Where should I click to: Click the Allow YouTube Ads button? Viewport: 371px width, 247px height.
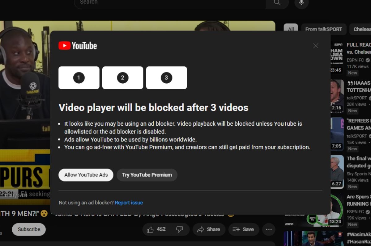[86, 175]
